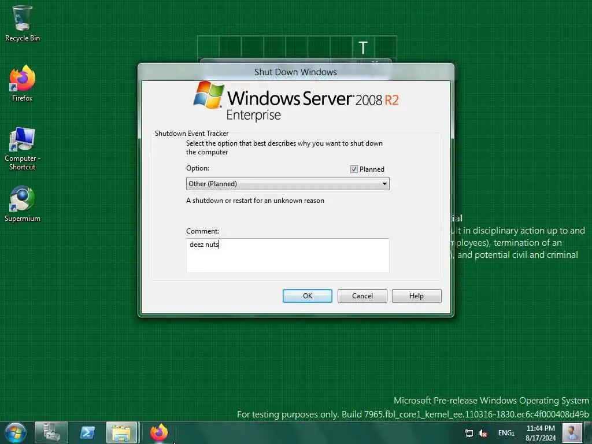
Task: Click the user picture tray icon
Action: (x=572, y=432)
